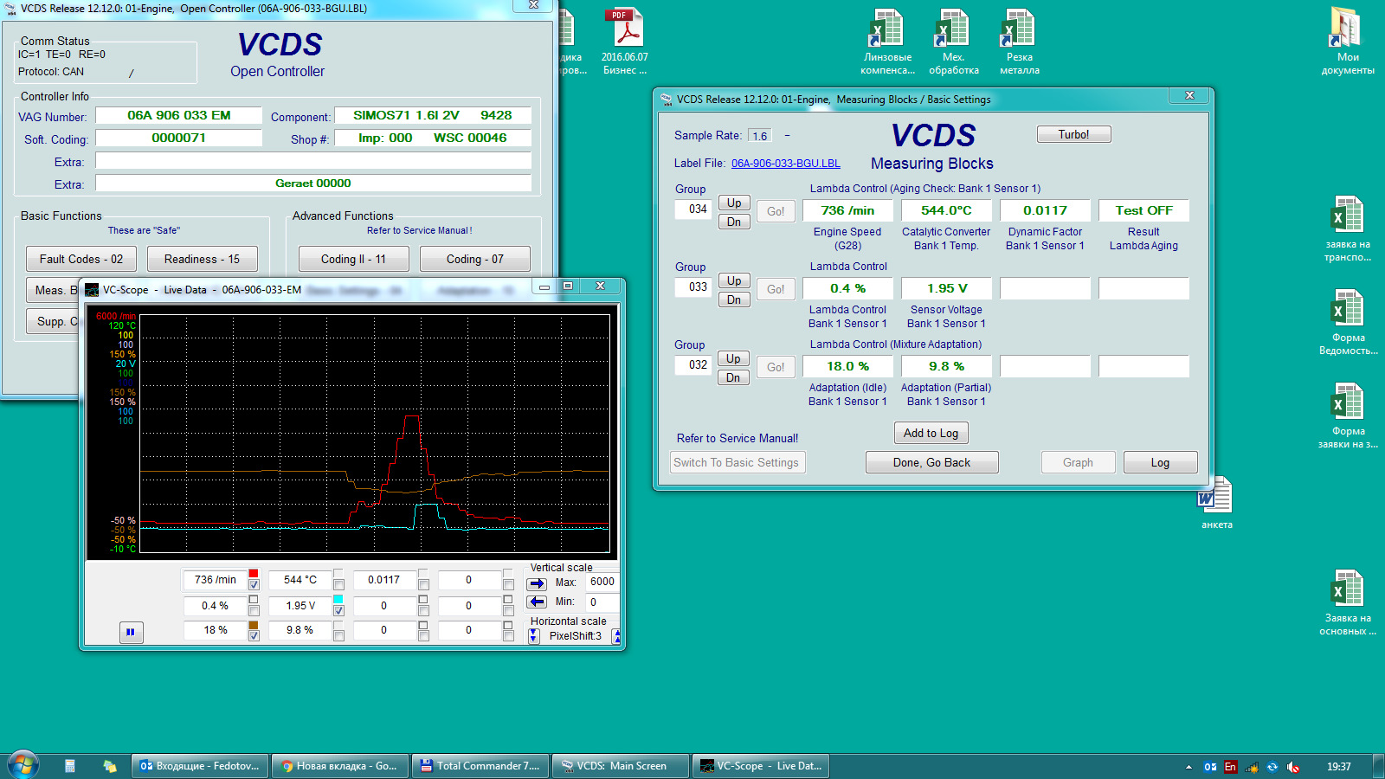
Task: Click Vertical scale Min field
Action: (x=602, y=602)
